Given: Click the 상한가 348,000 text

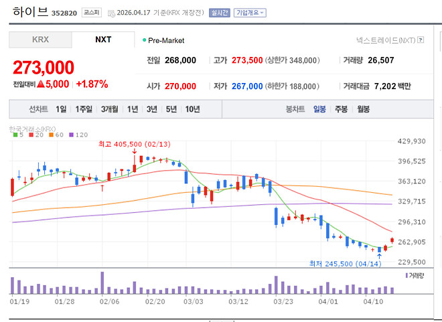Looking at the screenshot, I should [292, 60].
